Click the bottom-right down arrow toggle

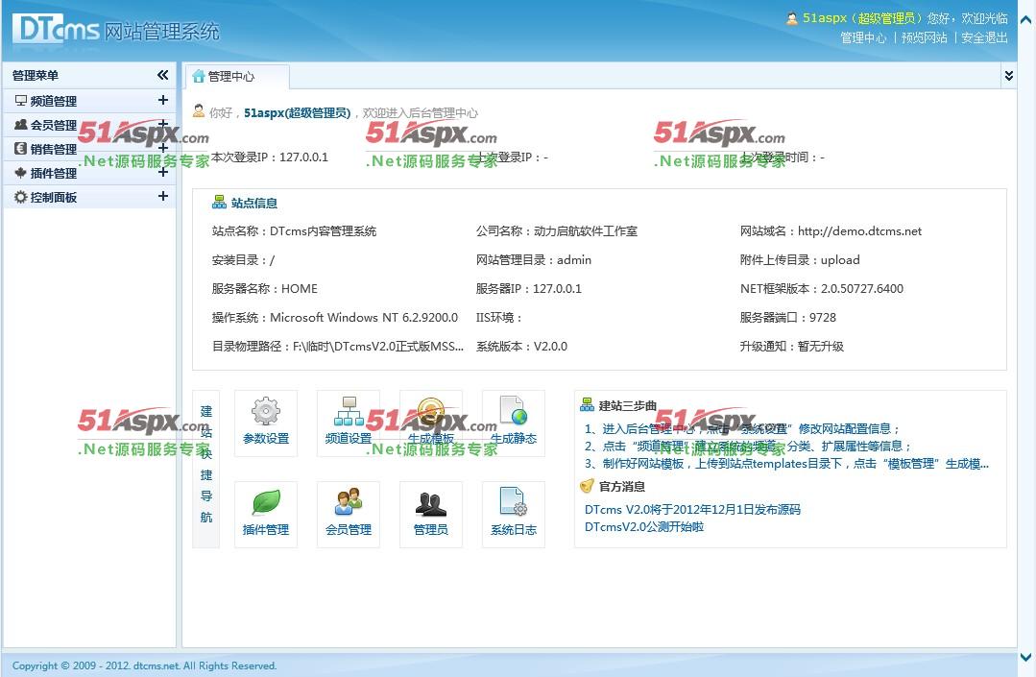[x=1026, y=657]
